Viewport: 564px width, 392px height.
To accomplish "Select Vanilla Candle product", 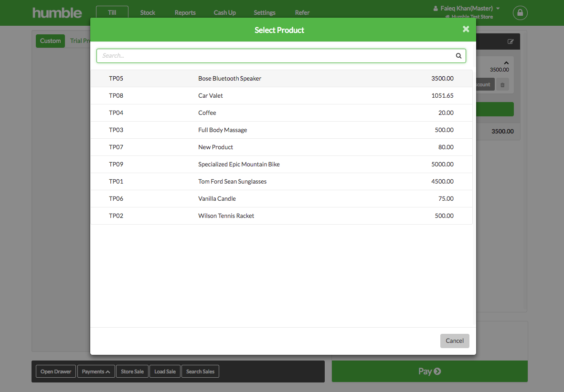I will tap(281, 199).
